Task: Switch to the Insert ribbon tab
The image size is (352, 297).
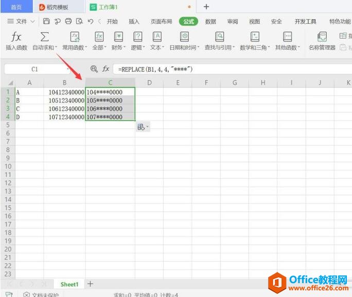Action: pyautogui.click(x=134, y=22)
